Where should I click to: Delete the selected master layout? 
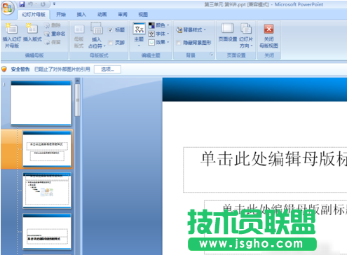click(x=53, y=25)
